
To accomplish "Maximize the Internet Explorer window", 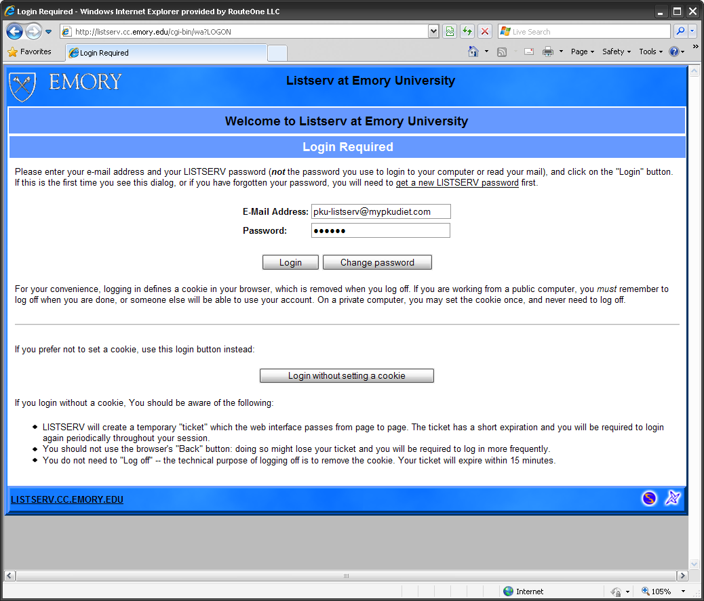I will (677, 12).
